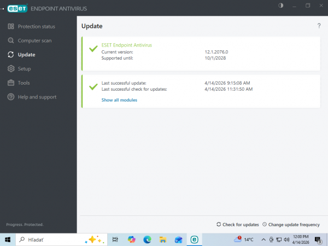The height and width of the screenshot is (246, 328).
Task: Launch Copilot from the taskbar
Action: 132,239
